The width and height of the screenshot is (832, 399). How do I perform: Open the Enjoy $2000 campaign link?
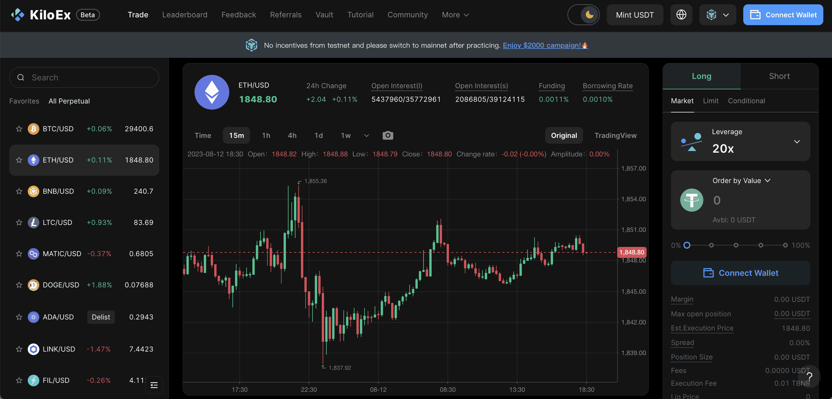pyautogui.click(x=545, y=45)
